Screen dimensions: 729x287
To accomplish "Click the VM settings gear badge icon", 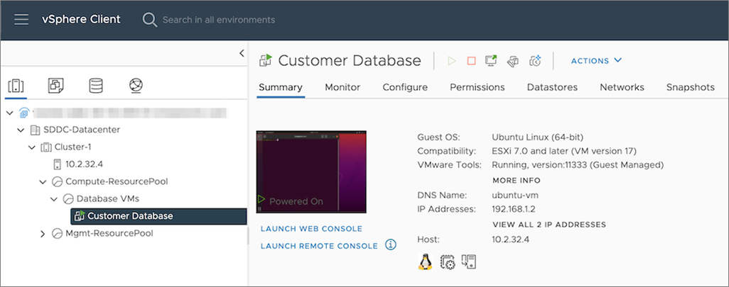I will [447, 262].
